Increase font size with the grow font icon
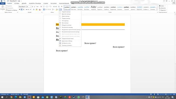 coord(32,7)
